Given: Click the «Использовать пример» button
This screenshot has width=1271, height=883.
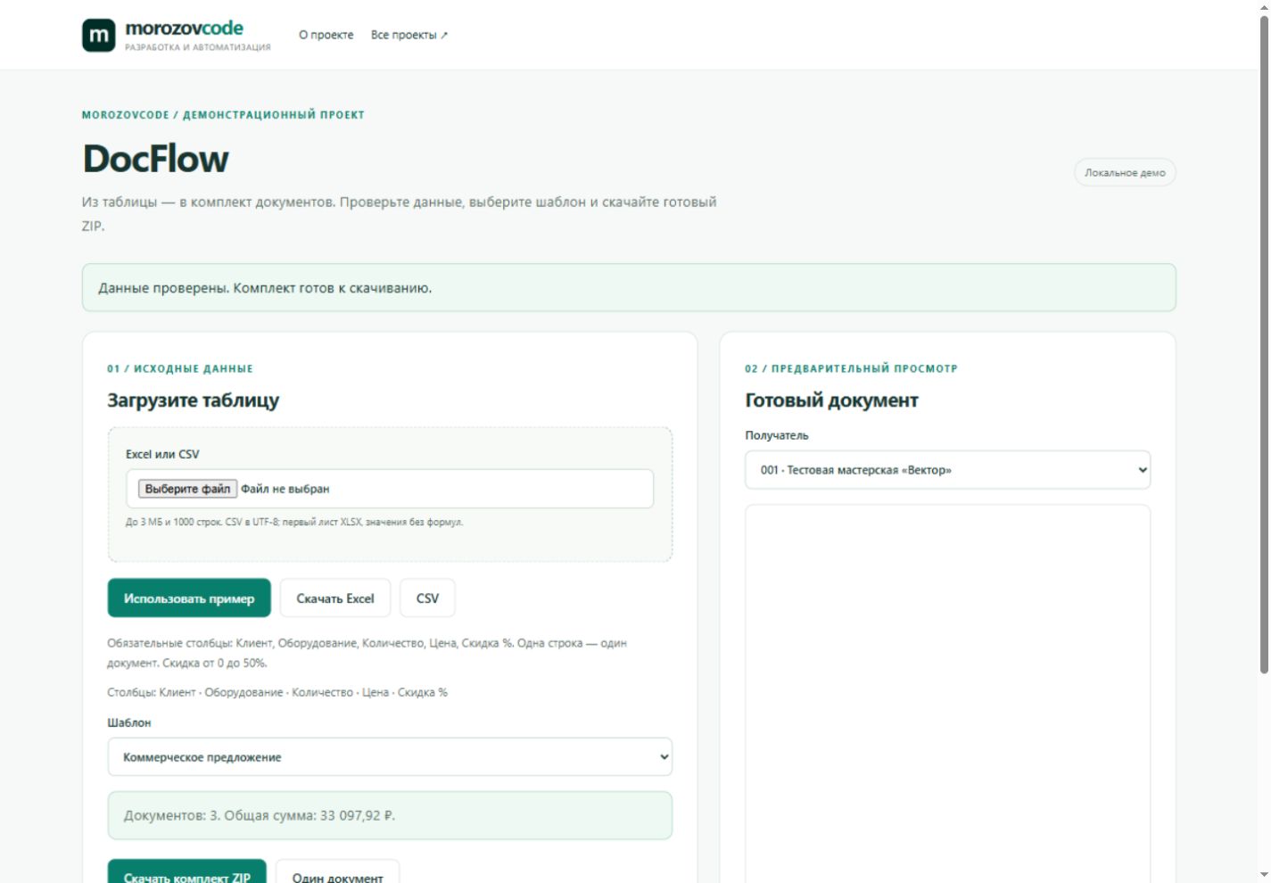Looking at the screenshot, I should click(x=189, y=598).
